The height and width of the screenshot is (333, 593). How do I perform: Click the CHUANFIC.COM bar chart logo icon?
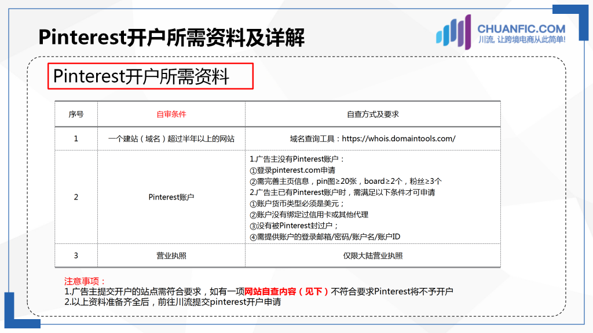tap(453, 32)
